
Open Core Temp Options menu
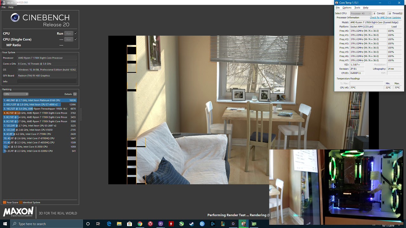click(347, 8)
